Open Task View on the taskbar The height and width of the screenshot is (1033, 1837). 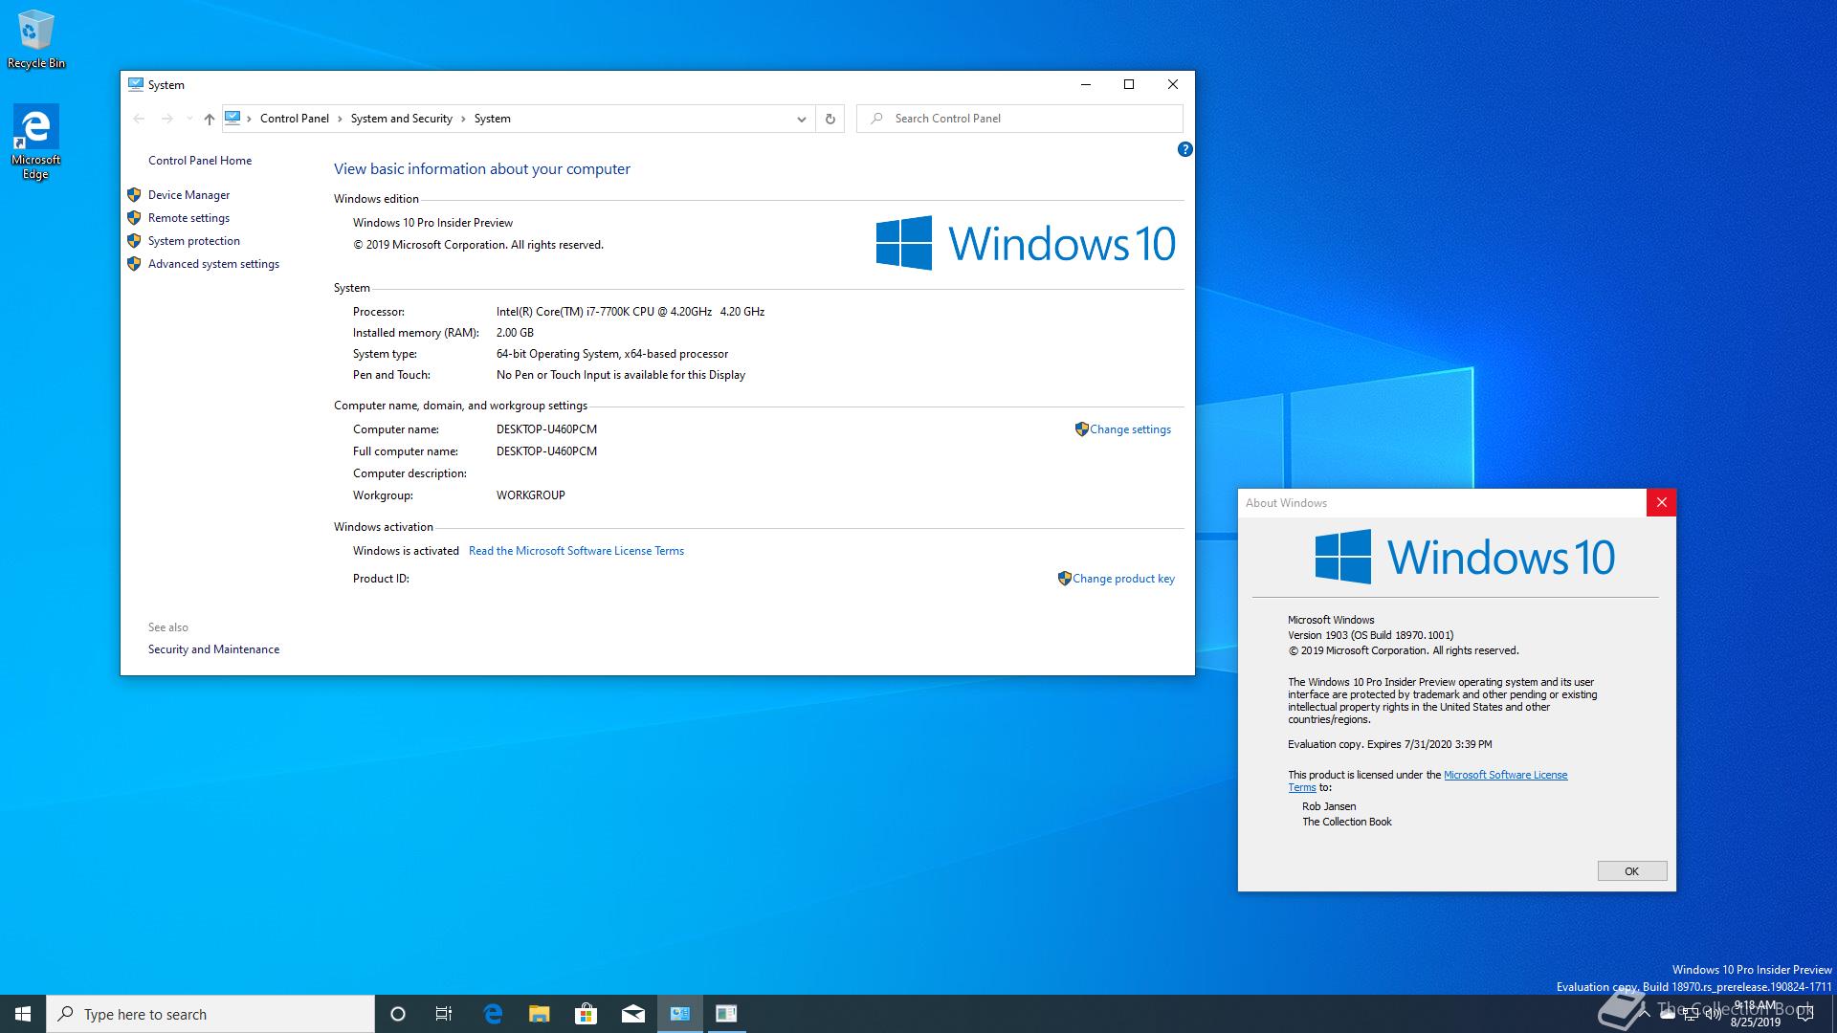[x=444, y=1014]
